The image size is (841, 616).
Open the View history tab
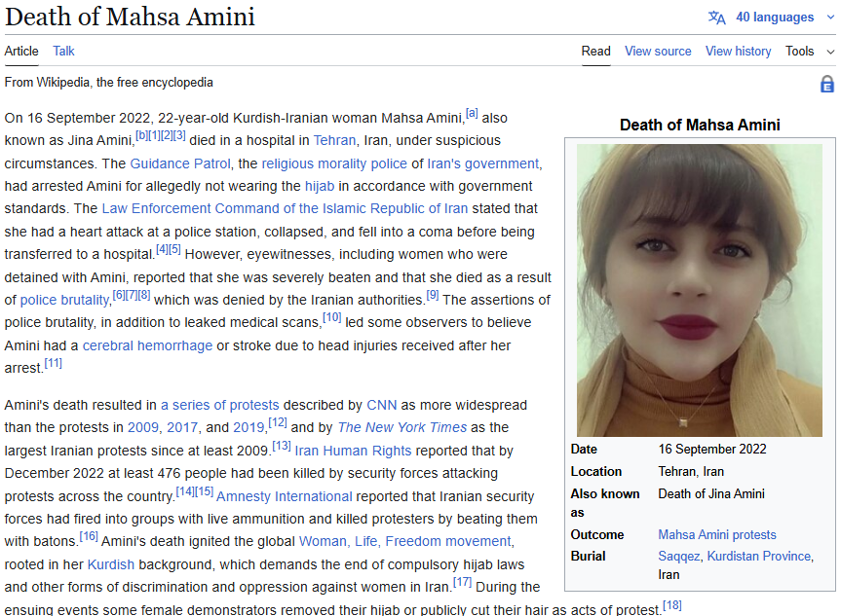738,52
